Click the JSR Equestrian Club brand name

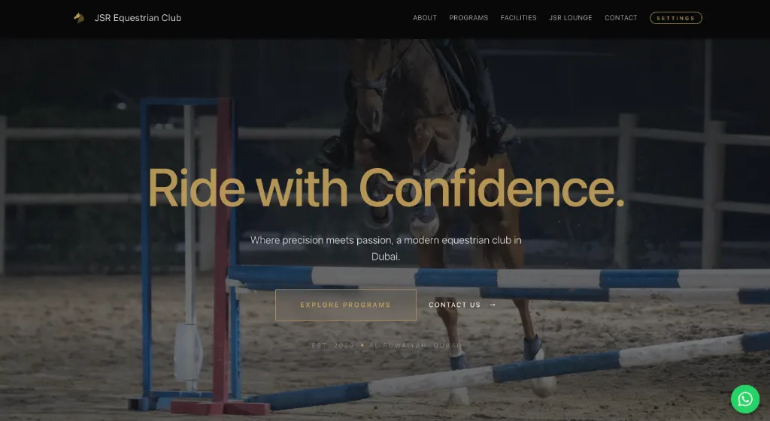point(138,18)
